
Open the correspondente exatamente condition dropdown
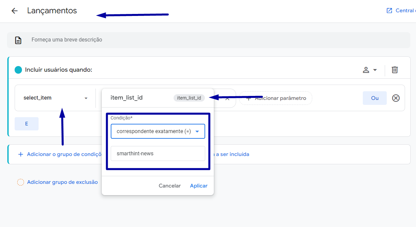point(158,131)
